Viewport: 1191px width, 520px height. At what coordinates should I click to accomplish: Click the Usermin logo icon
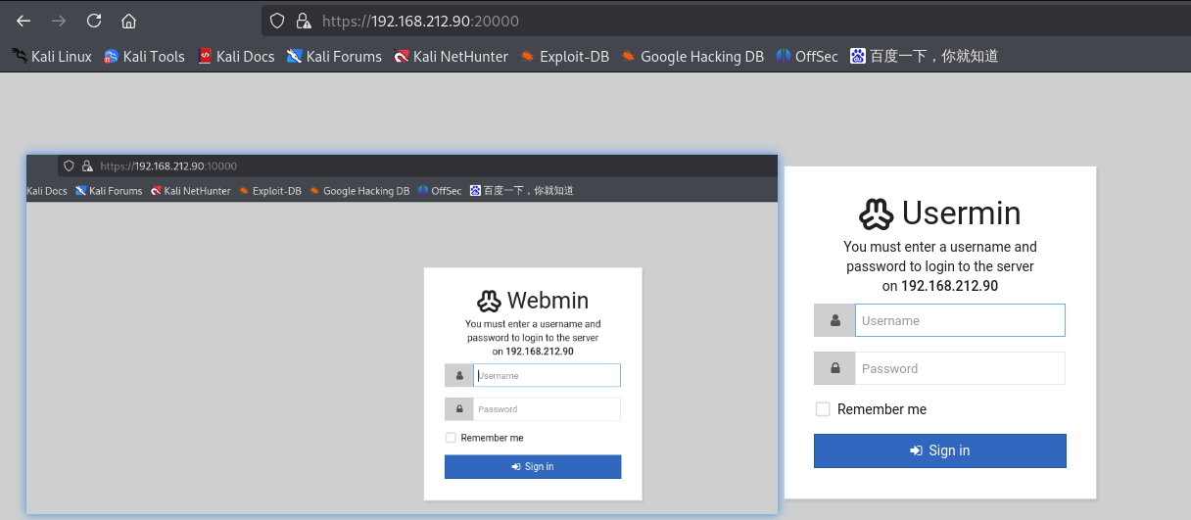click(x=877, y=213)
